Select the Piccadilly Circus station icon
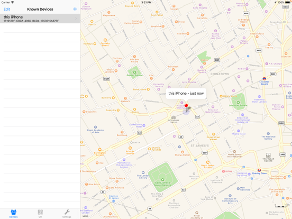The height and width of the screenshot is (219, 292). tap(174, 117)
